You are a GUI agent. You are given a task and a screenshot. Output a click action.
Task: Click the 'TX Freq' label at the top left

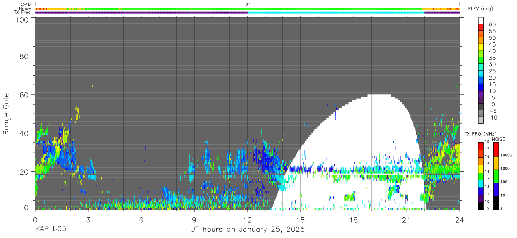[x=23, y=13]
